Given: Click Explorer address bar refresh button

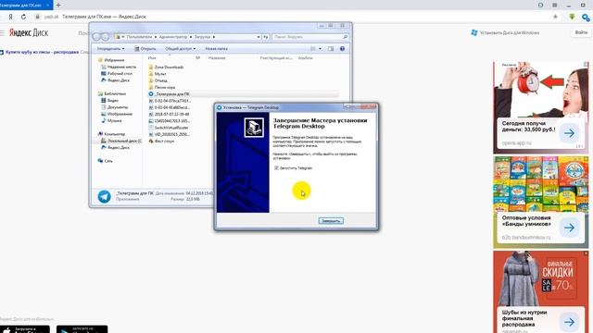Looking at the screenshot, I should click(266, 37).
